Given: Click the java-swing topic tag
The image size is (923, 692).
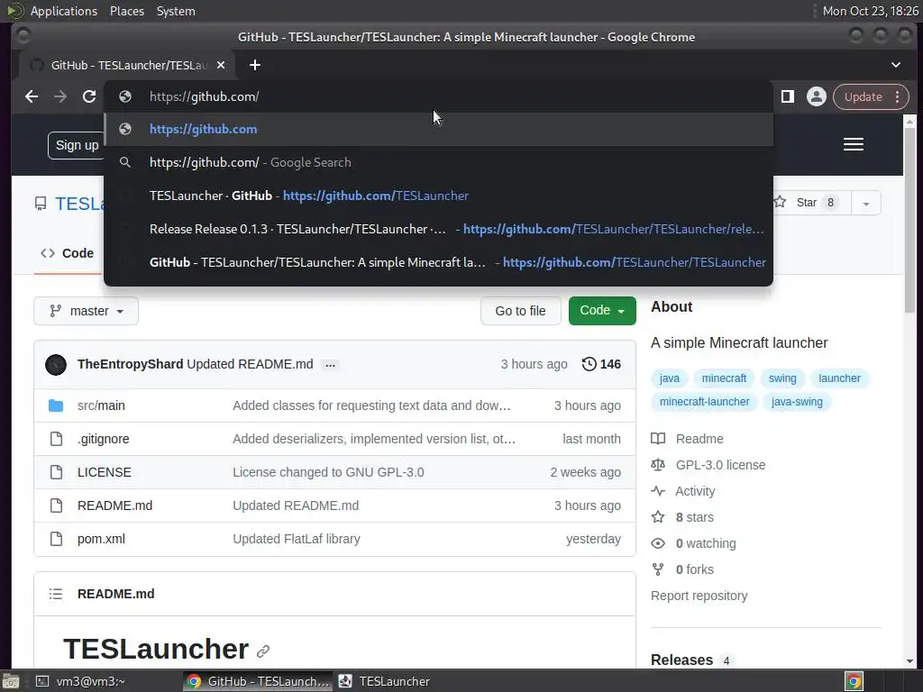Looking at the screenshot, I should pyautogui.click(x=797, y=402).
